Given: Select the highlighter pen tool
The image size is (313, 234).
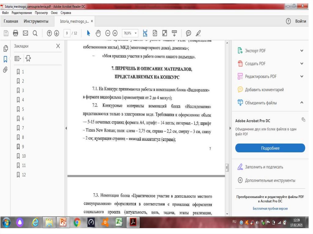Looking at the screenshot, I should (198, 33).
